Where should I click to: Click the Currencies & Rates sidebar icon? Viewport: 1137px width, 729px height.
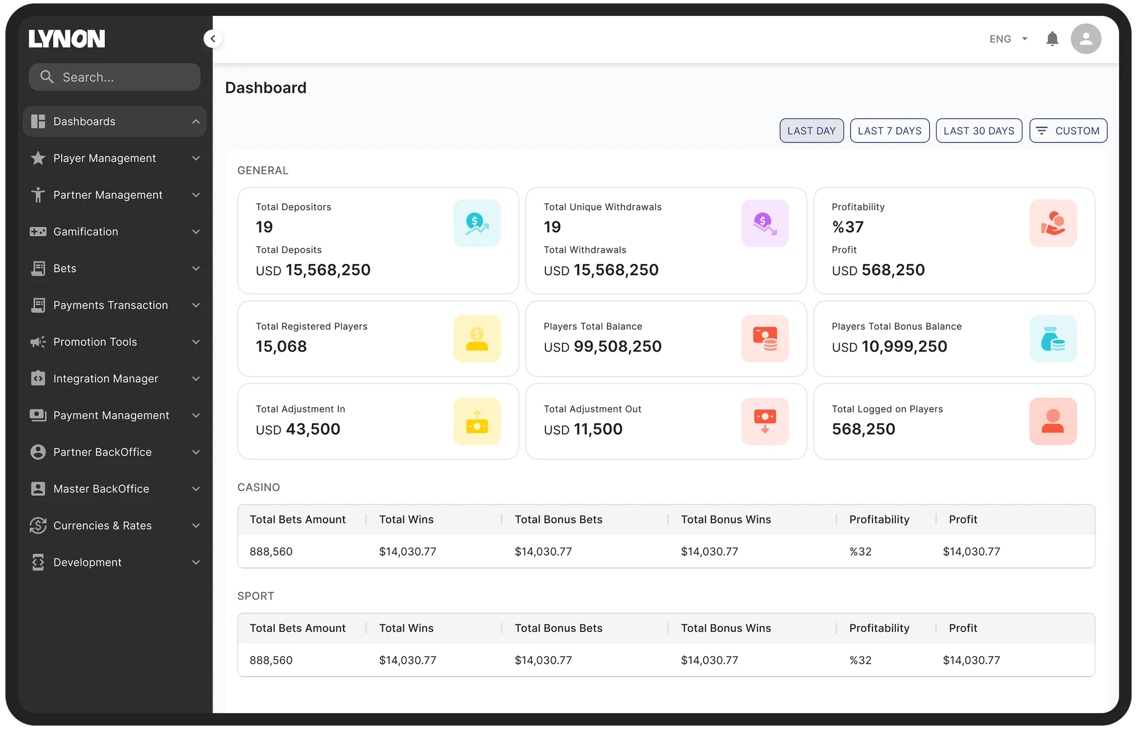click(38, 525)
